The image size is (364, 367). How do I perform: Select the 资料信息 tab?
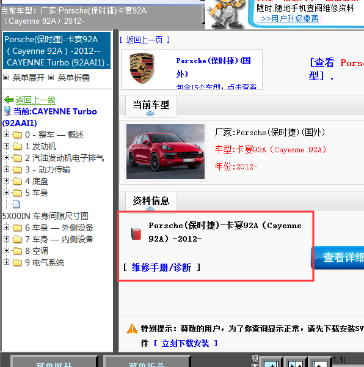point(151,201)
